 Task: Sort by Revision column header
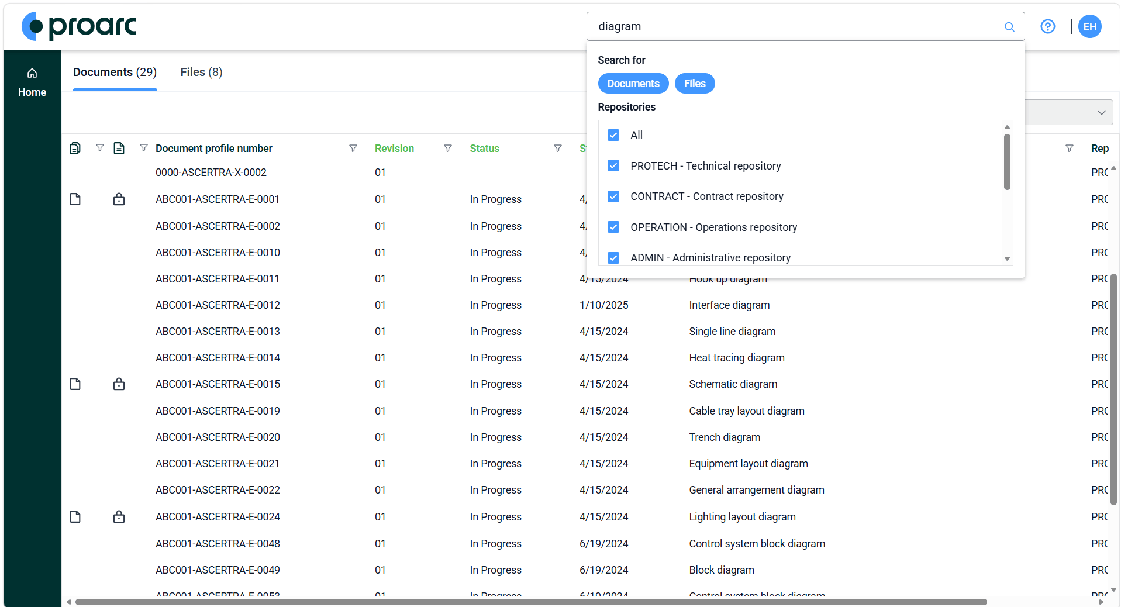pos(394,149)
